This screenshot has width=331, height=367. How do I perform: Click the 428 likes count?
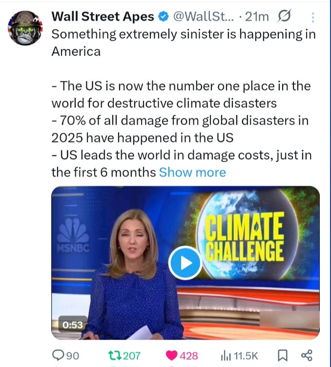tap(189, 356)
